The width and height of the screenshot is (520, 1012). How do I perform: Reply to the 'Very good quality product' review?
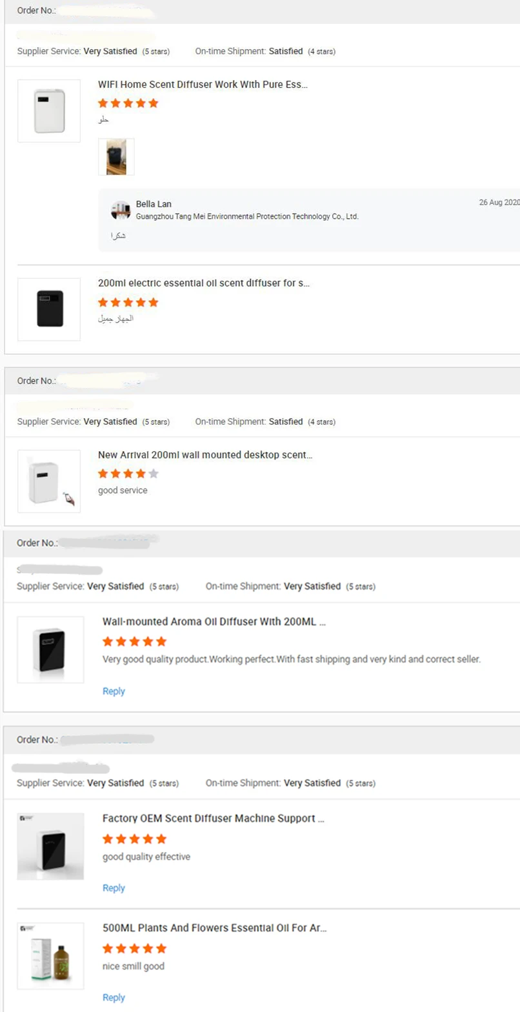114,691
